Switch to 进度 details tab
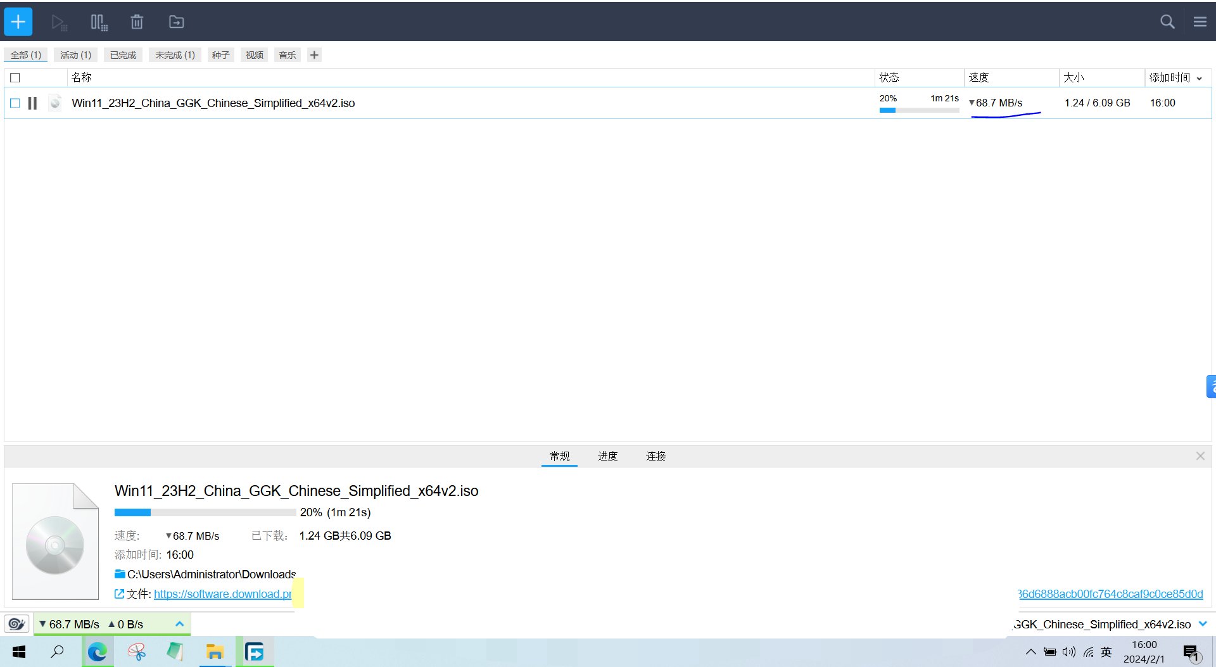This screenshot has width=1216, height=667. 607,456
